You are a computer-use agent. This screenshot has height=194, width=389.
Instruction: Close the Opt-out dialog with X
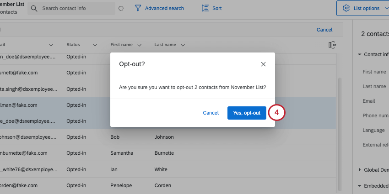tap(263, 64)
